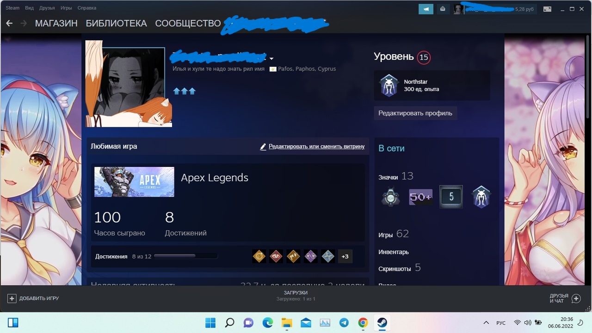The height and width of the screenshot is (333, 592).
Task: Click the wallet balance 5,28 руб
Action: (x=525, y=9)
